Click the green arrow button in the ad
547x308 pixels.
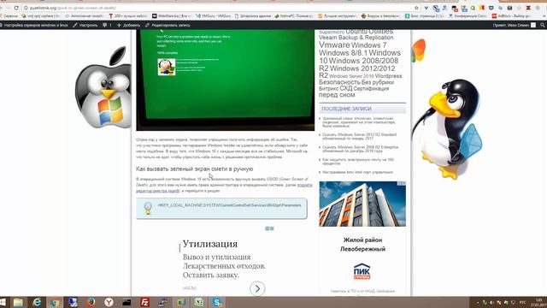[257, 288]
